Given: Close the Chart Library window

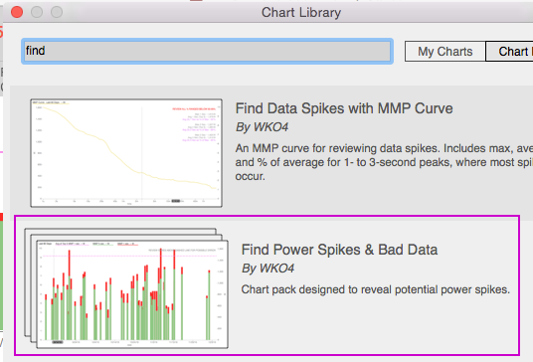Looking at the screenshot, I should [x=17, y=12].
